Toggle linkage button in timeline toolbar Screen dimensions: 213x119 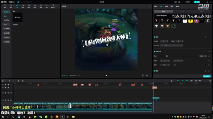pos(187,81)
